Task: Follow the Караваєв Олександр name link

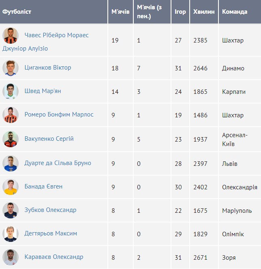Action: click(53, 257)
